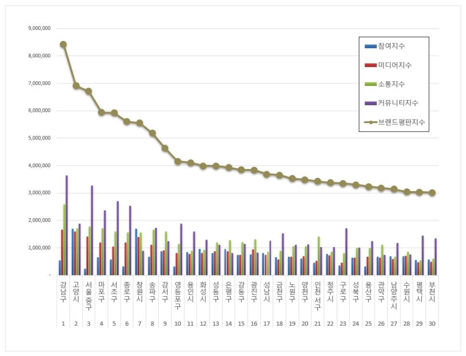Select the 커뮤니티지수 legend label text
The image size is (466, 356).
pos(398,103)
